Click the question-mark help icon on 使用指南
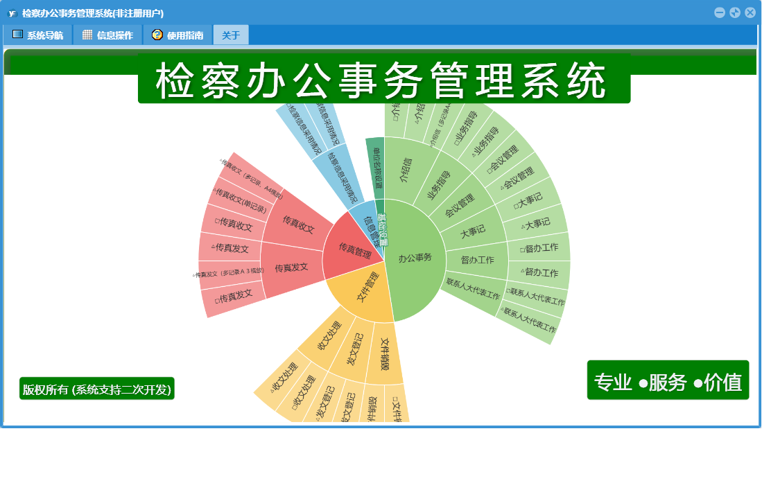762x501 pixels. click(157, 35)
